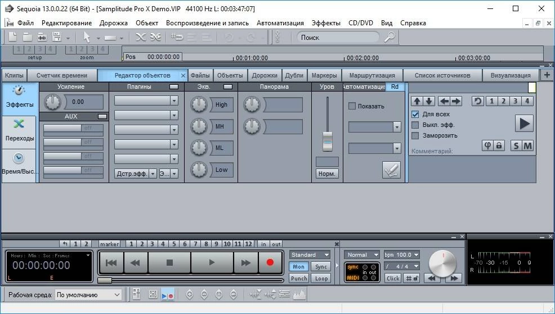Viewport: 555px width, 314px height.
Task: Enable the Заморозить checkbox
Action: click(x=415, y=135)
